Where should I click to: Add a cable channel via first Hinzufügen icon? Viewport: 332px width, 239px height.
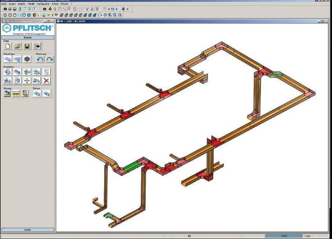pyautogui.click(x=8, y=59)
